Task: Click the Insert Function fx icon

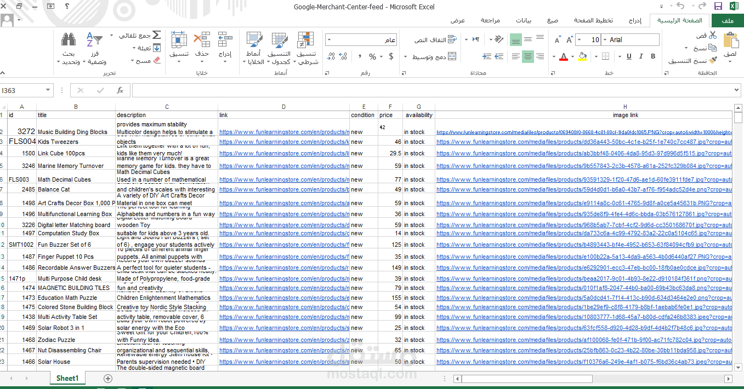Action: pyautogui.click(x=120, y=90)
